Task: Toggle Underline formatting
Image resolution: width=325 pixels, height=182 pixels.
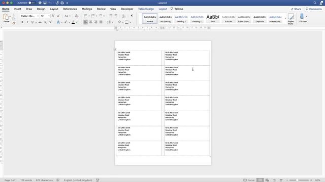Action: 32,22
